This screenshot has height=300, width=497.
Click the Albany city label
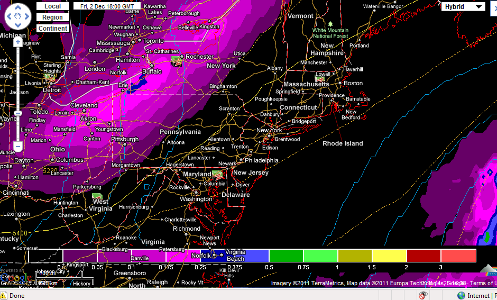275,68
